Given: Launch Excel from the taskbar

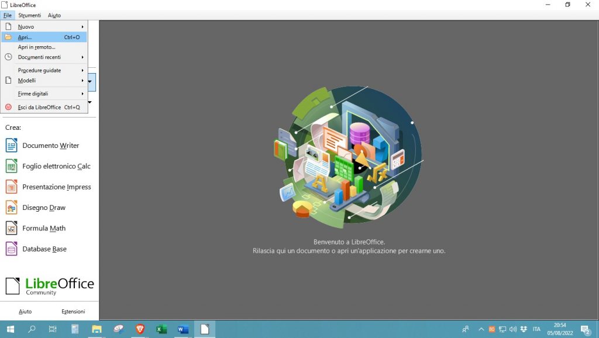Looking at the screenshot, I should [x=161, y=329].
